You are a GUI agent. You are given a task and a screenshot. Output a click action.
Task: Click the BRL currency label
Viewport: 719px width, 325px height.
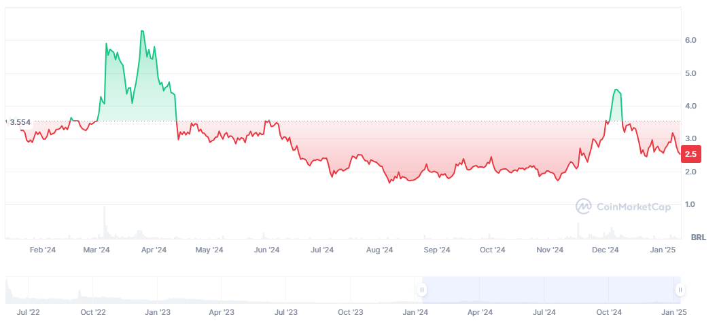click(697, 237)
